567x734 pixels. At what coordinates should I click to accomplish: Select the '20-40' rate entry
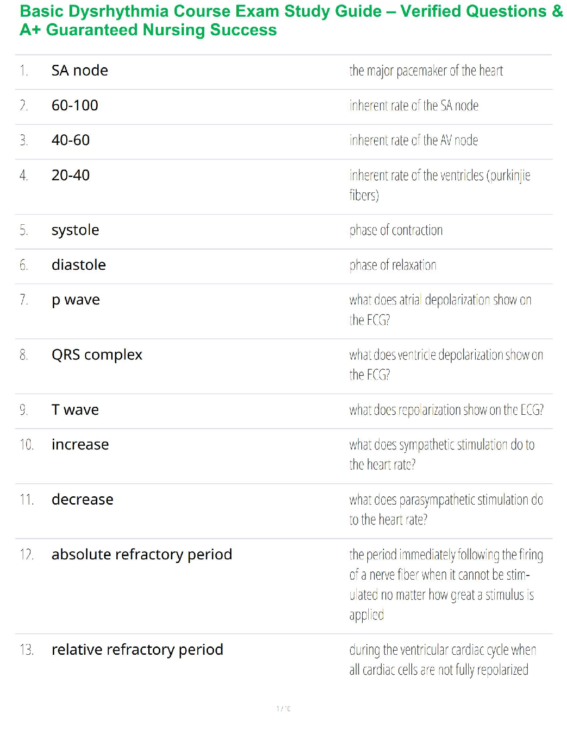[x=70, y=175]
